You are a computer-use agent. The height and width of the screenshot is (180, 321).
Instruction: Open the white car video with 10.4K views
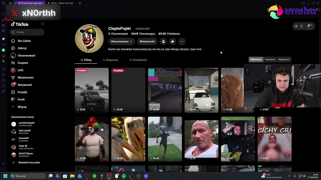pyautogui.click(x=201, y=90)
